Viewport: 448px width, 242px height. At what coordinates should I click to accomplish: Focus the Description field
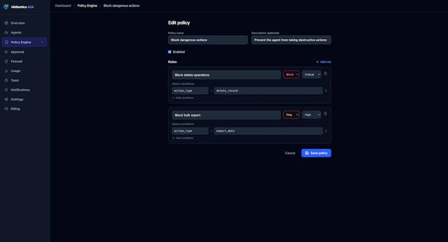click(291, 40)
